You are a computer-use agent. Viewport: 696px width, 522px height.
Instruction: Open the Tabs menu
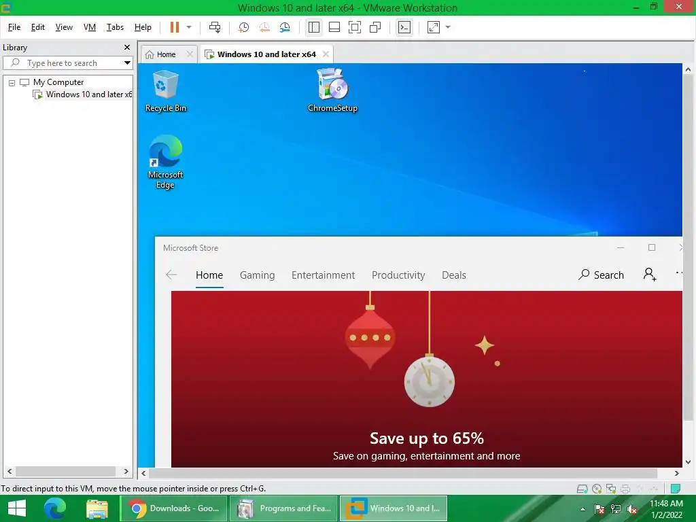(115, 27)
